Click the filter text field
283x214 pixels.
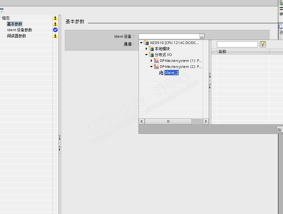coord(237,44)
